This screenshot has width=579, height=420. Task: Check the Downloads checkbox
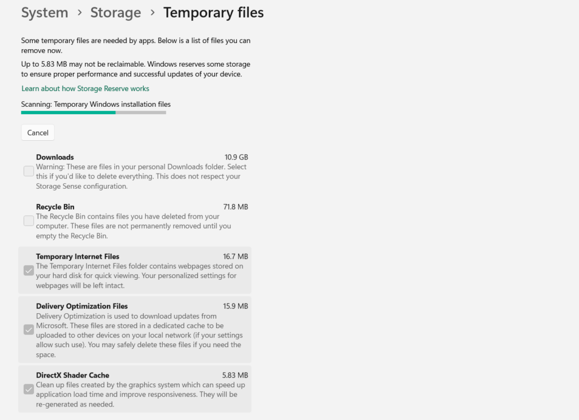click(x=29, y=171)
